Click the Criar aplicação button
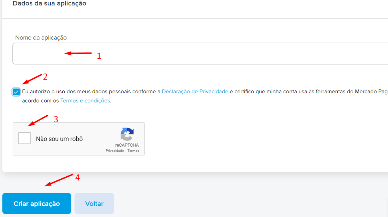 tap(37, 204)
